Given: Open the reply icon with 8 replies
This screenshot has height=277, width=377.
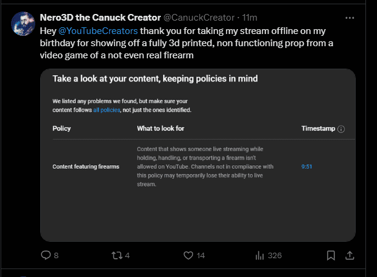Looking at the screenshot, I should pos(46,255).
